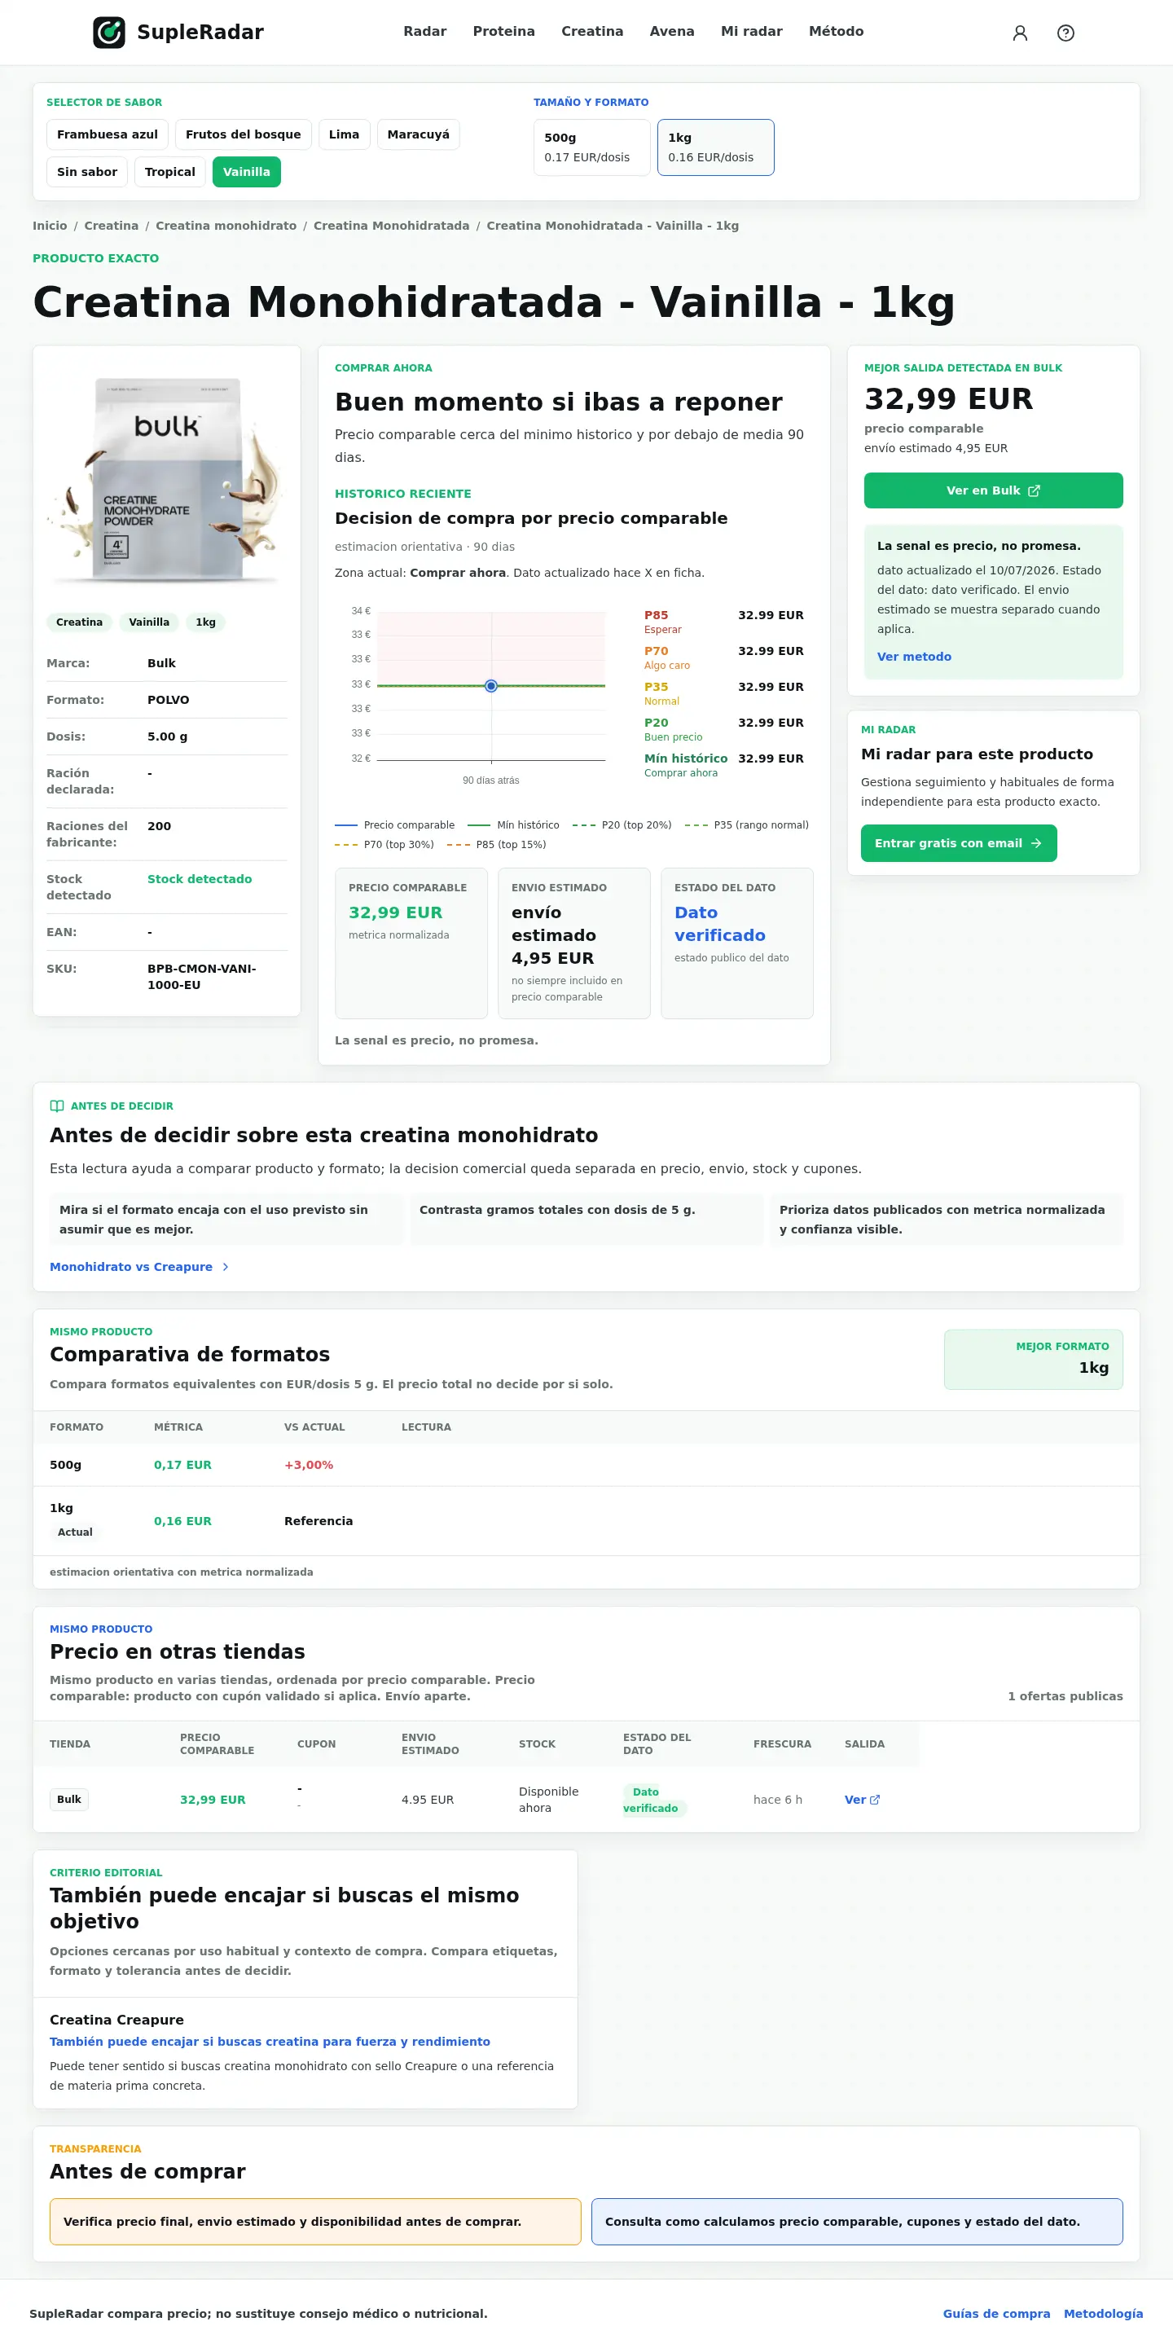Select the Frutos del bosque flavor
1173x2348 pixels.
244,134
